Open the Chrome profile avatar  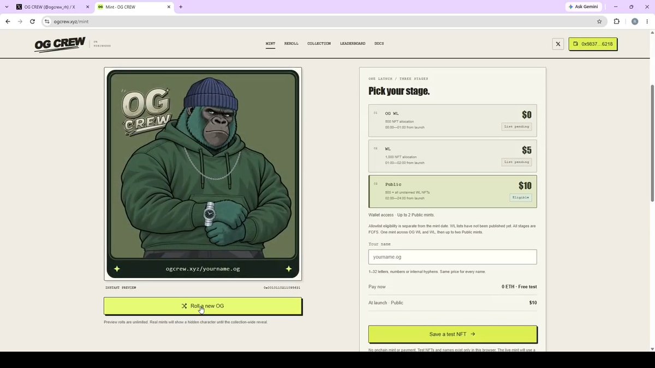pyautogui.click(x=634, y=21)
